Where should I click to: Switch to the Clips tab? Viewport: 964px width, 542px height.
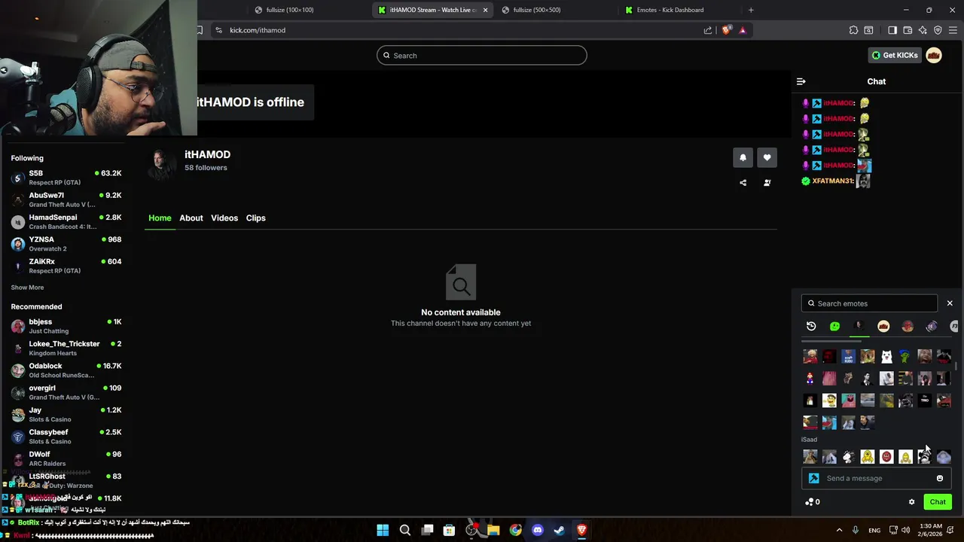pyautogui.click(x=255, y=218)
